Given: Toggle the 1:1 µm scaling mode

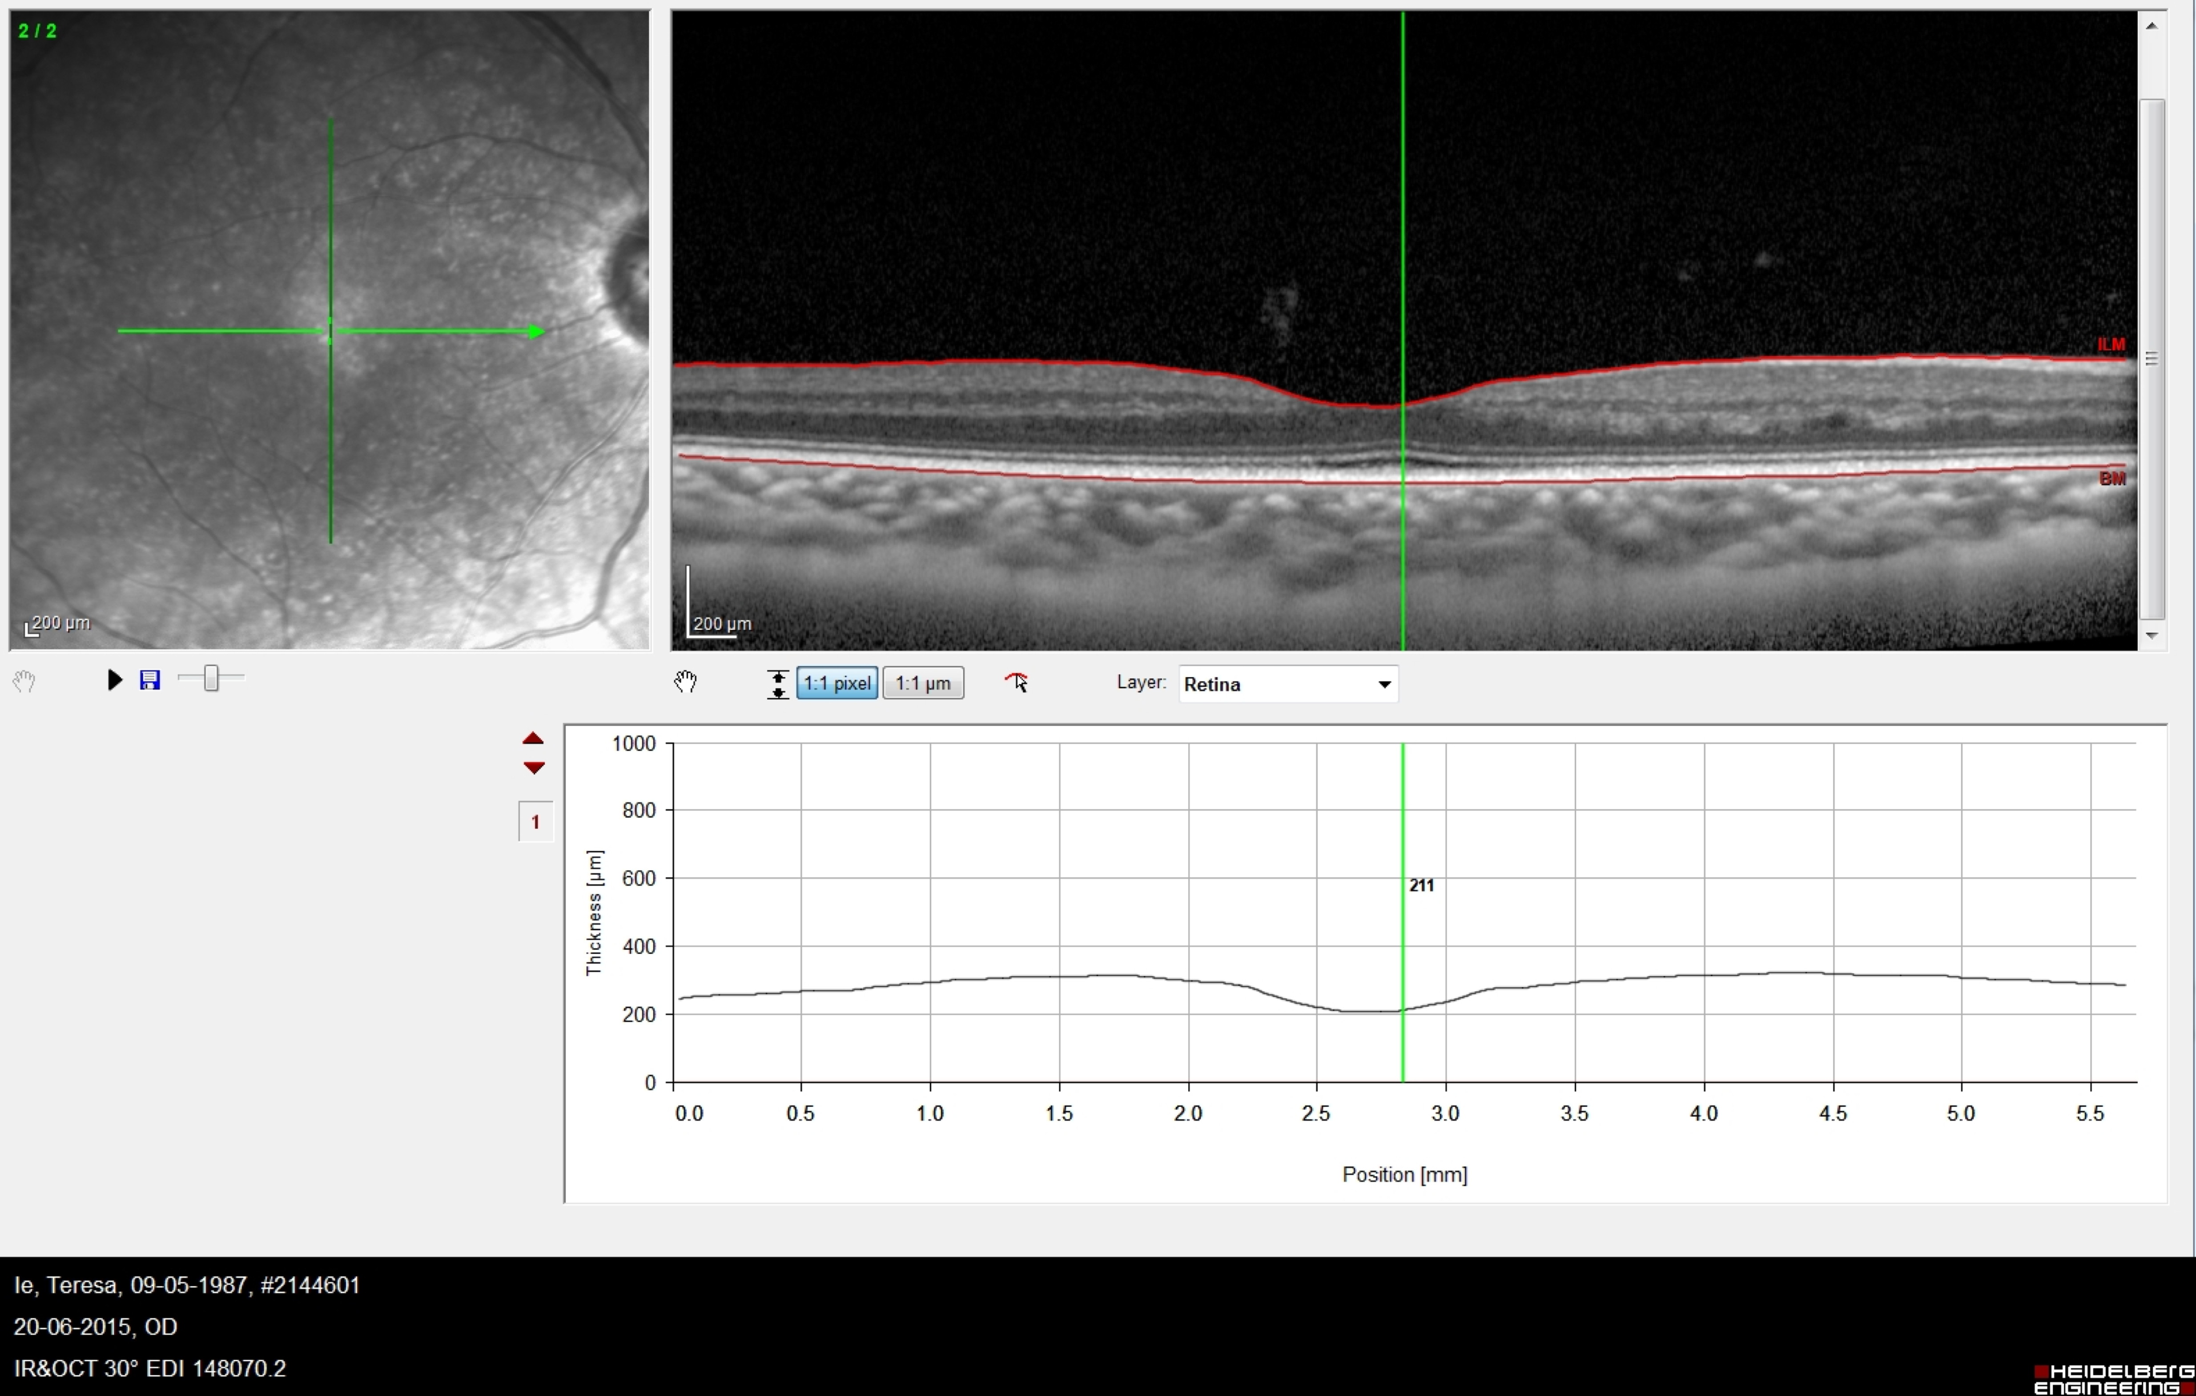Looking at the screenshot, I should pos(923,683).
